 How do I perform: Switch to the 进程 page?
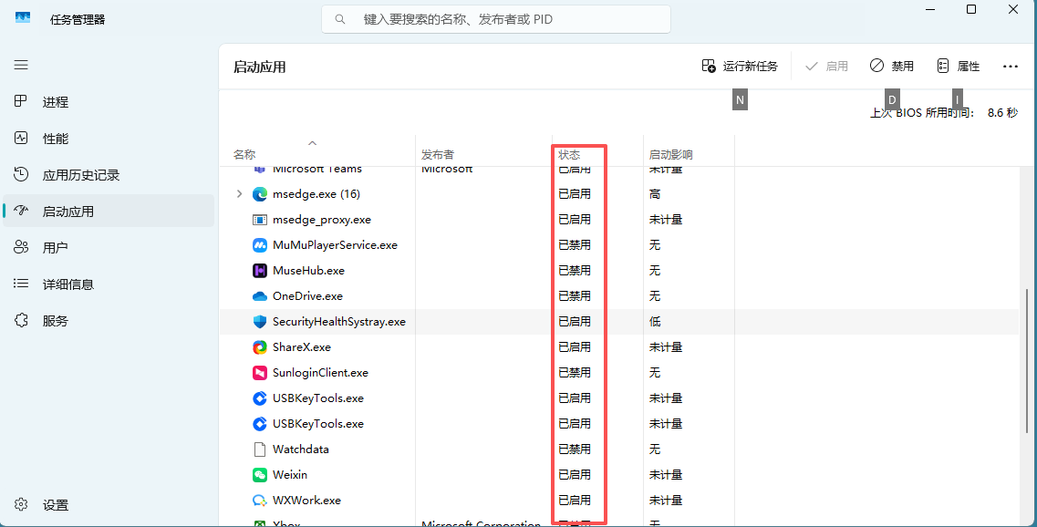point(55,102)
